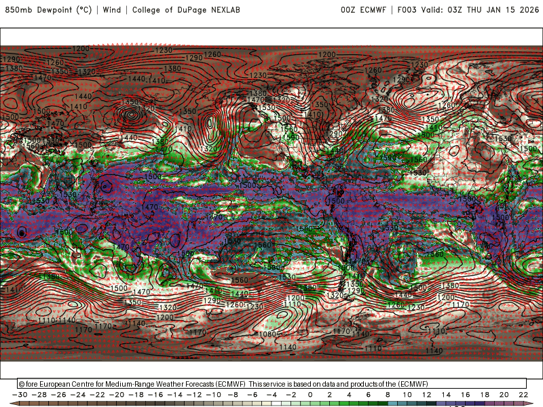Click the 'College of DuPage NEXLAB' header text
Screen dimensions: 543x407
[x=186, y=9]
